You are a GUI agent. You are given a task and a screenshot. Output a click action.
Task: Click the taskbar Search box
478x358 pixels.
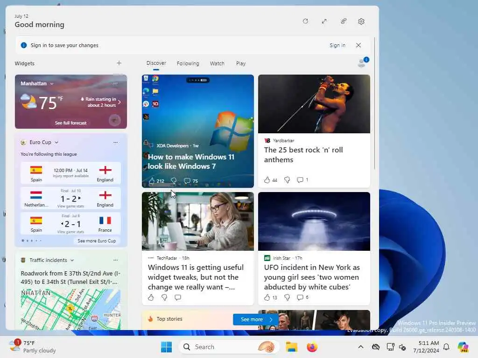229,347
